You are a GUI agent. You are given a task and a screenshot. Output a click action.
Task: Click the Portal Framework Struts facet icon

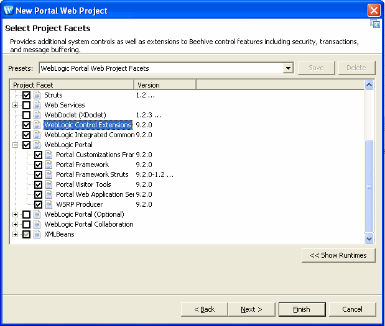coord(49,174)
